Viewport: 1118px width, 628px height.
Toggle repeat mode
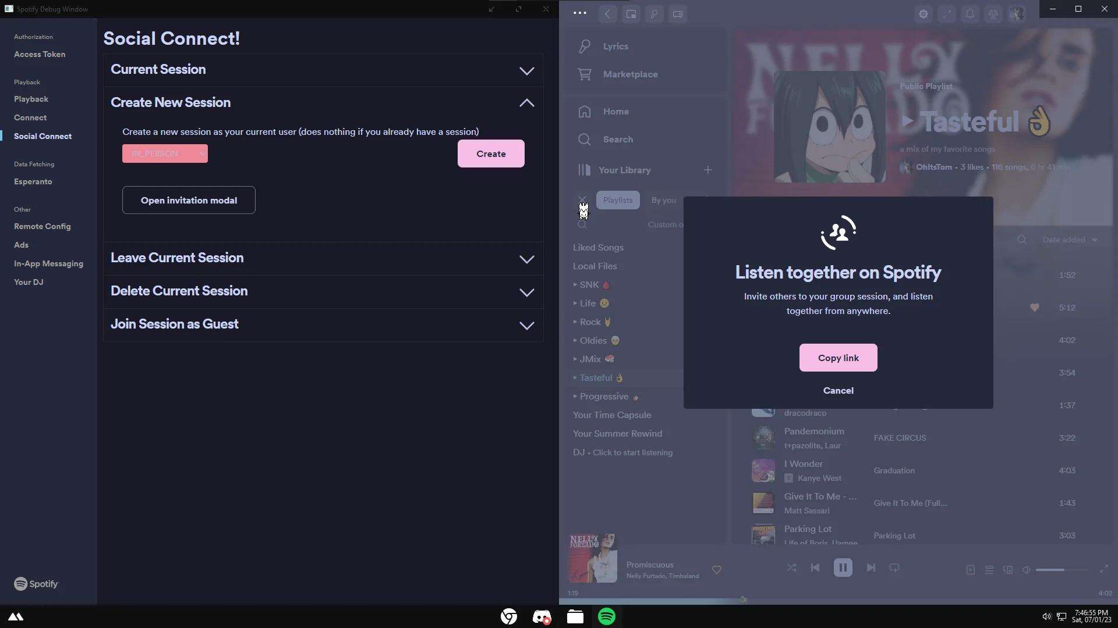coord(894,568)
